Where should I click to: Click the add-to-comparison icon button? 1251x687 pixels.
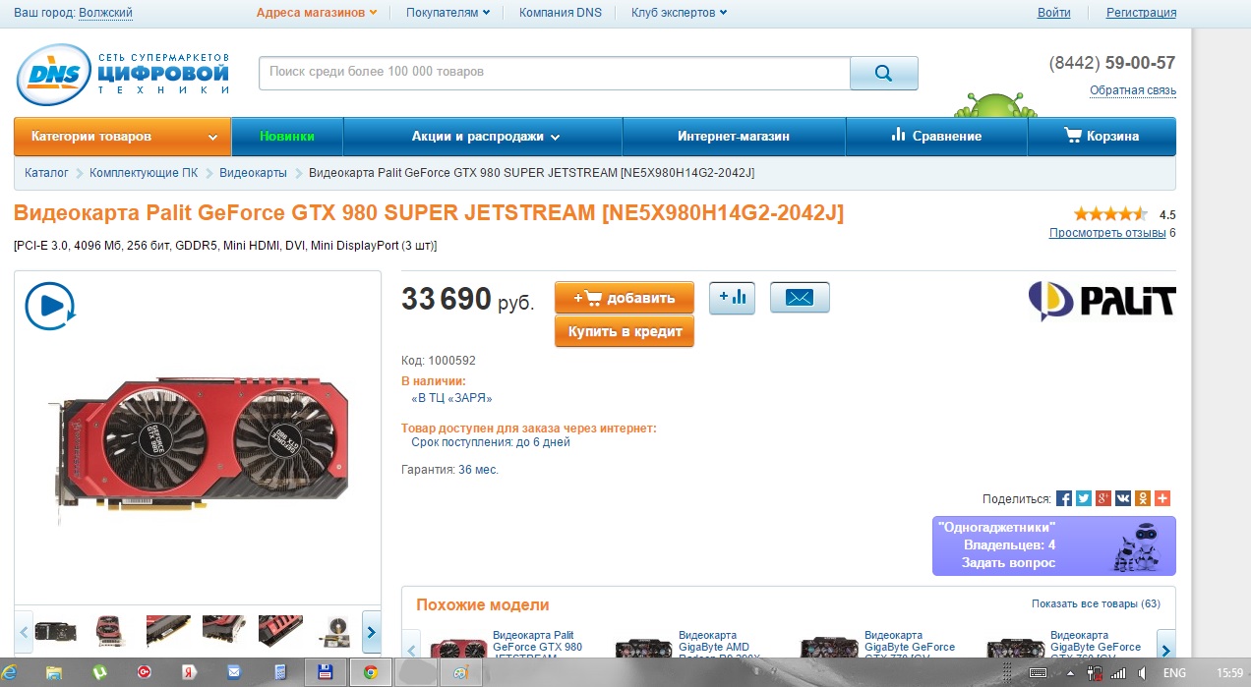click(732, 298)
